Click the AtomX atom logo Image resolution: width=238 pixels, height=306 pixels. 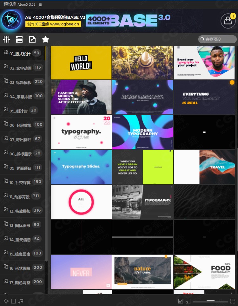(x=11, y=20)
